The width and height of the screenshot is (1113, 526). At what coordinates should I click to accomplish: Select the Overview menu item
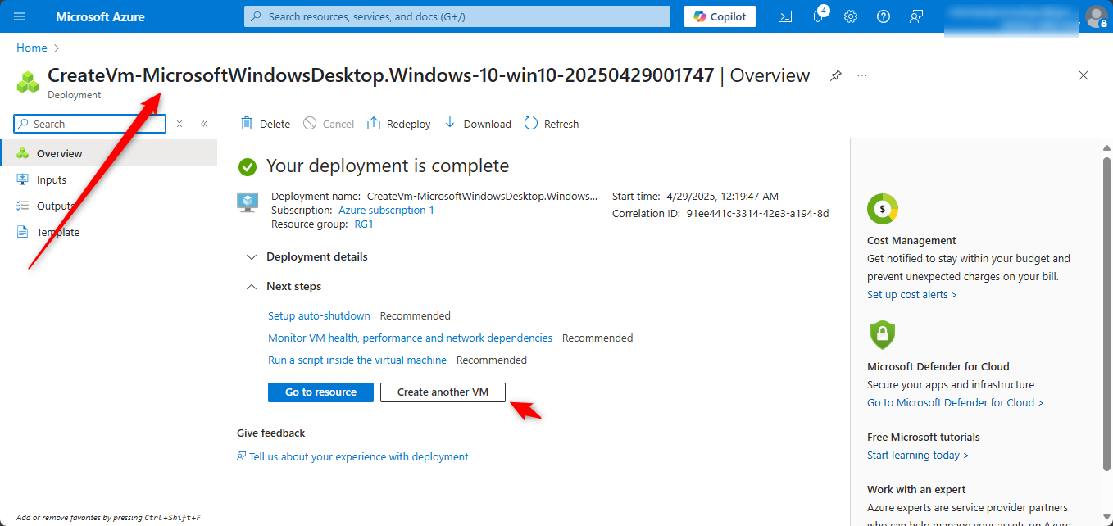pyautogui.click(x=108, y=153)
